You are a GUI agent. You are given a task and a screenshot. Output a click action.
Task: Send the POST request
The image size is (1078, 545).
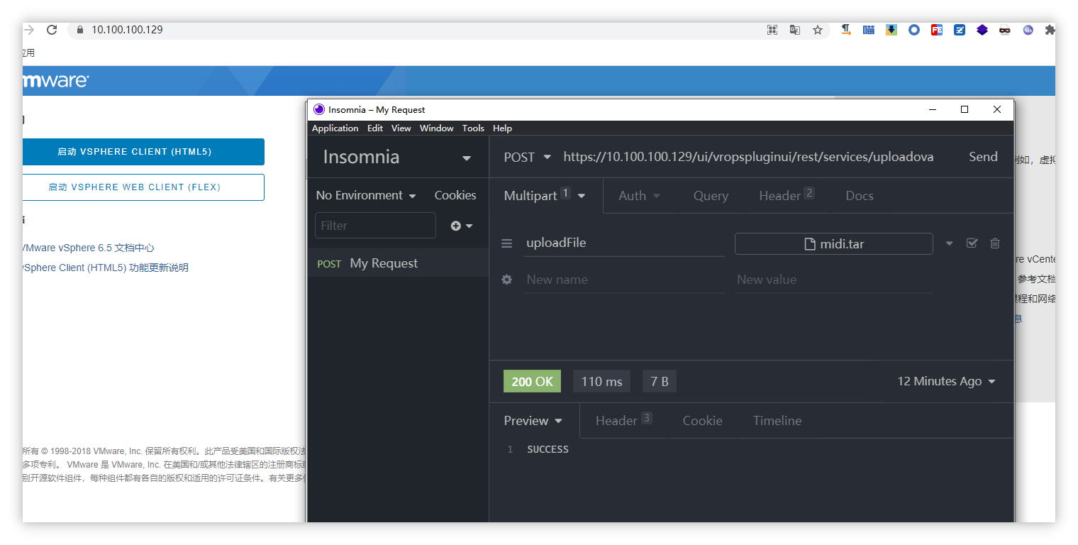point(983,157)
